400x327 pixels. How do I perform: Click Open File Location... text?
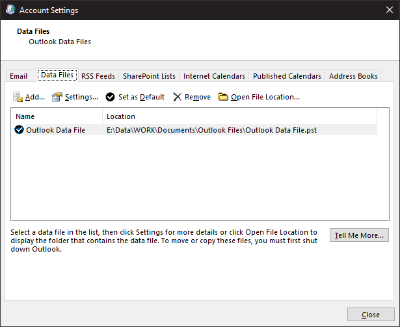265,97
